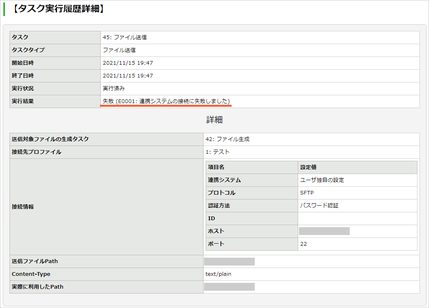
Task: Click the masked 送信ファイルPath value
Action: 229,261
